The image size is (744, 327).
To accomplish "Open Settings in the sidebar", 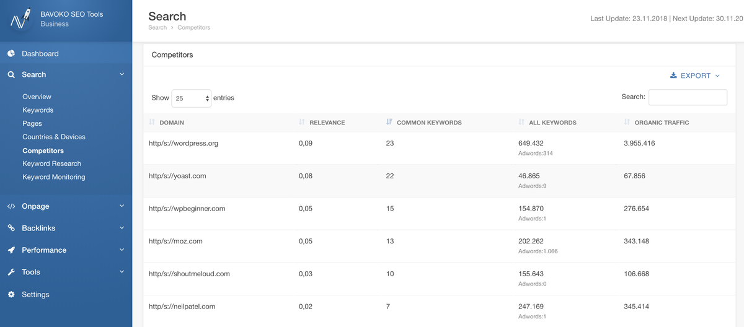I will pyautogui.click(x=35, y=295).
